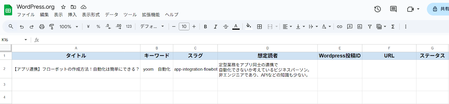Select the タイトル header cell
Image resolution: width=449 pixels, height=104 pixels.
pos(76,56)
